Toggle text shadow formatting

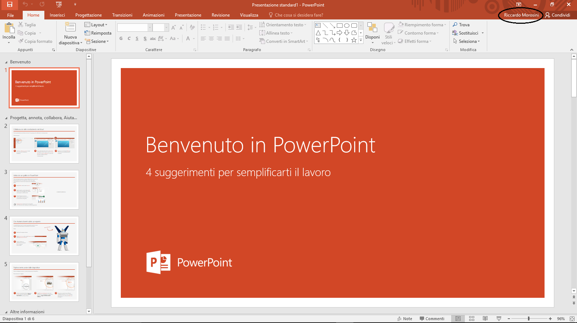pos(145,39)
